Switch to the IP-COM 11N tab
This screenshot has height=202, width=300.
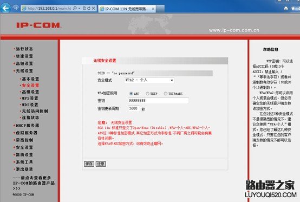point(127,9)
